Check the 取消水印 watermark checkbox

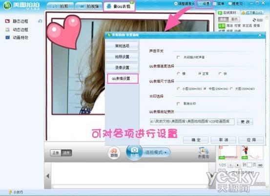tap(178, 104)
